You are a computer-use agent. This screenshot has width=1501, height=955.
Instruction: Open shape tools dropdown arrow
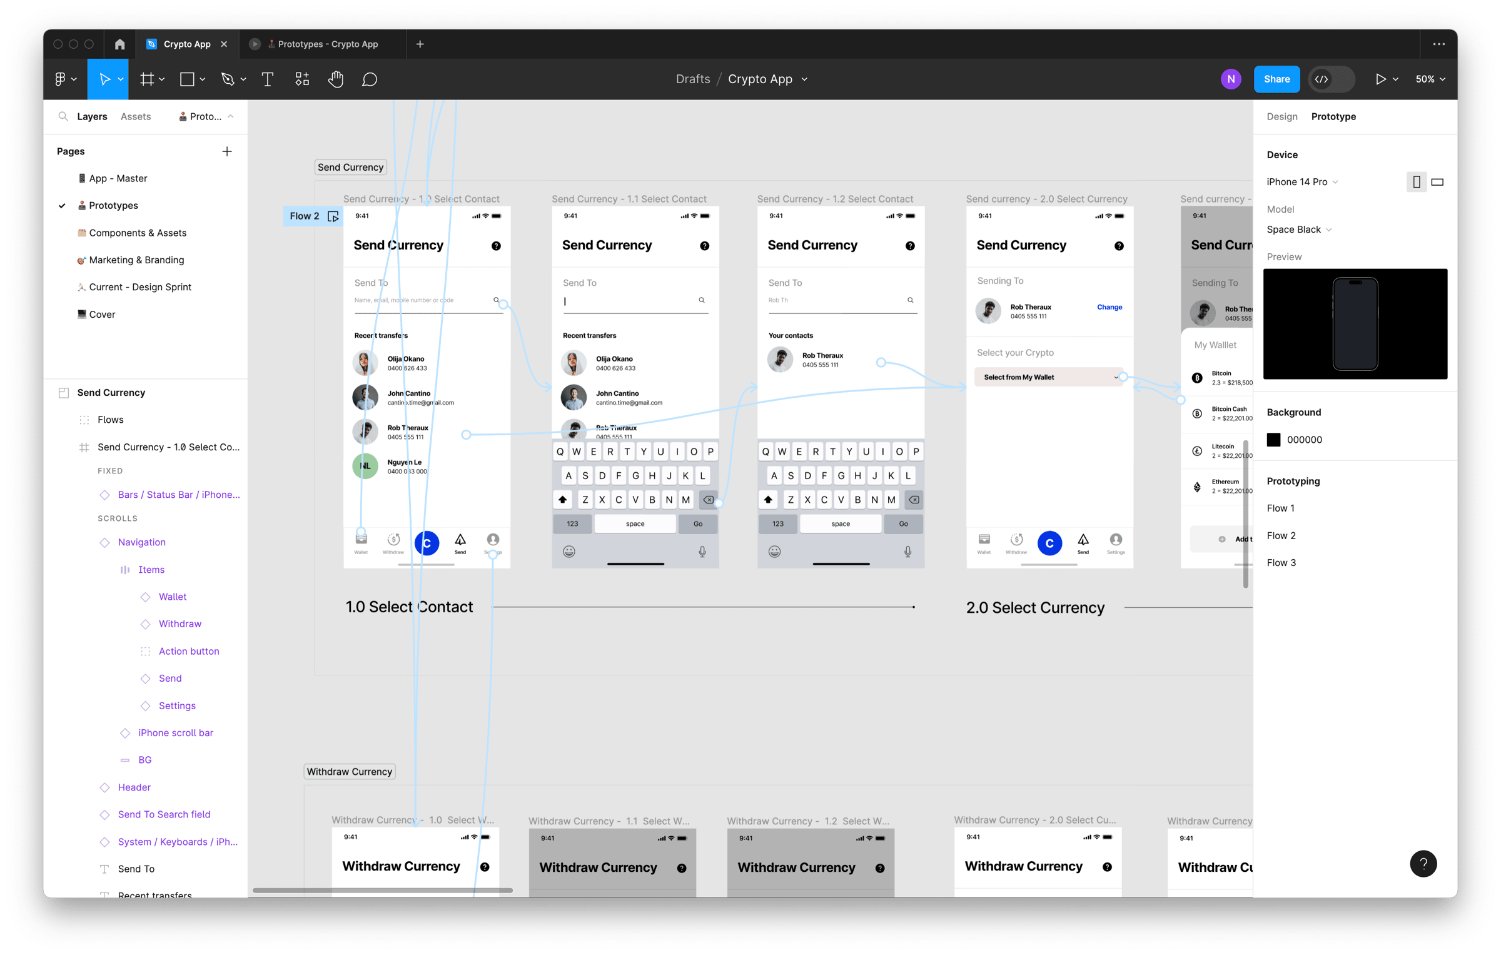tap(203, 79)
